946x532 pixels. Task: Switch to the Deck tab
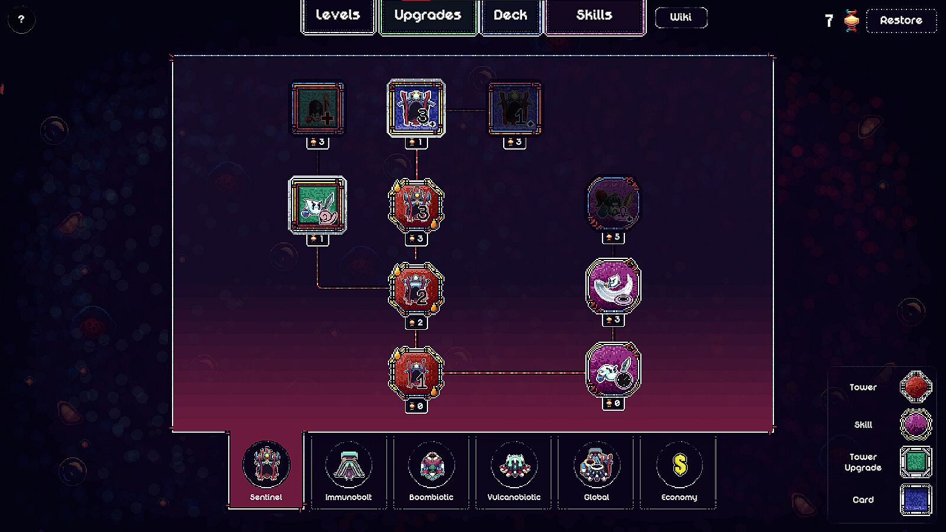point(510,16)
